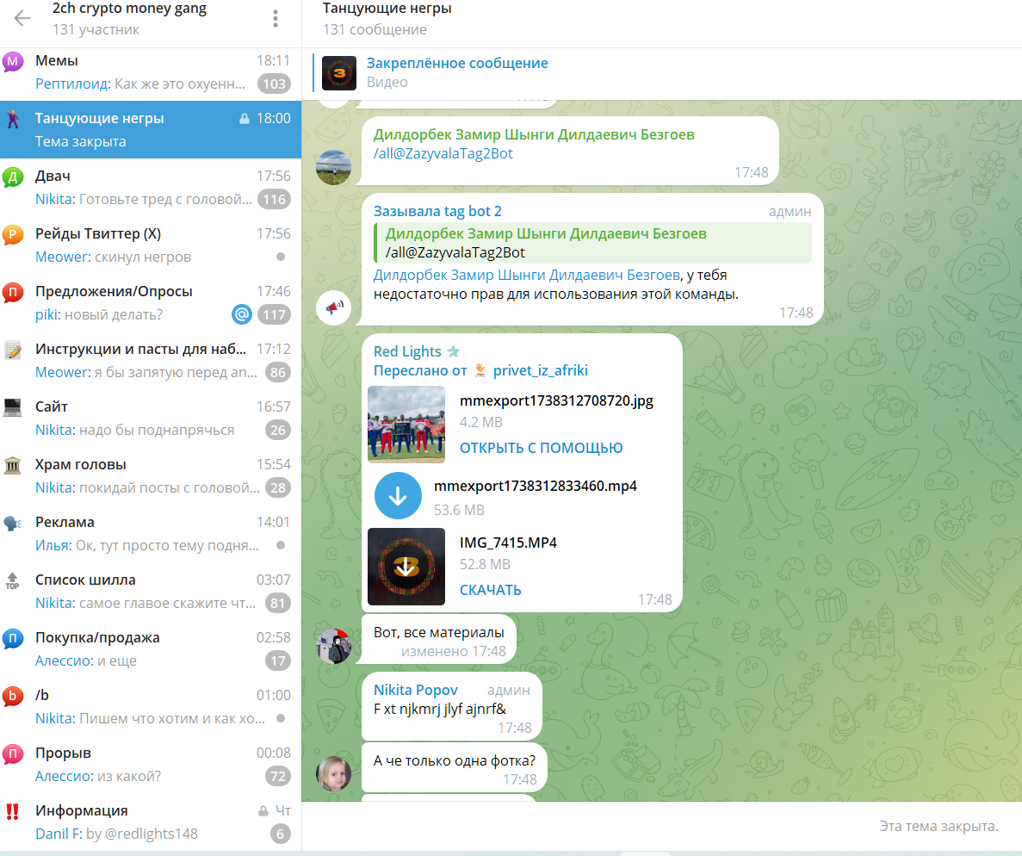1022x856 pixels.
Task: Click the blue @ mention badge
Action: click(242, 314)
